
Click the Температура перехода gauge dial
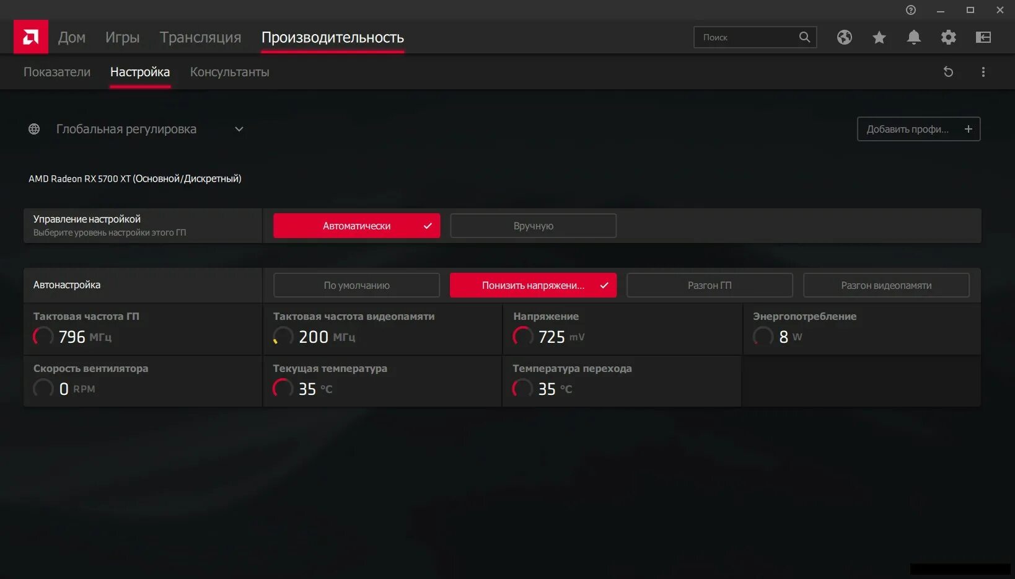(522, 388)
